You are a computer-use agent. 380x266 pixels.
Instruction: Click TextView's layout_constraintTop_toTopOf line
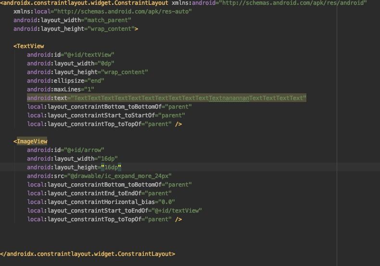pyautogui.click(x=104, y=124)
